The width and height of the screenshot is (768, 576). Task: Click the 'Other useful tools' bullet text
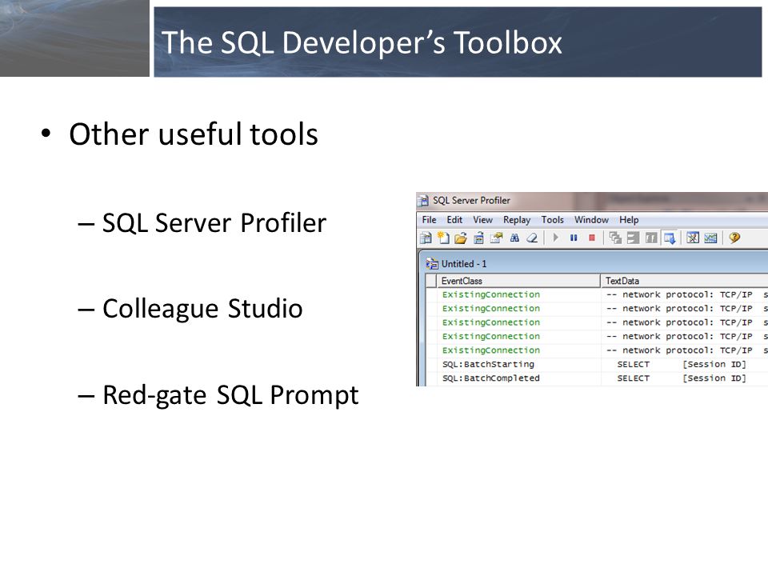(x=194, y=134)
